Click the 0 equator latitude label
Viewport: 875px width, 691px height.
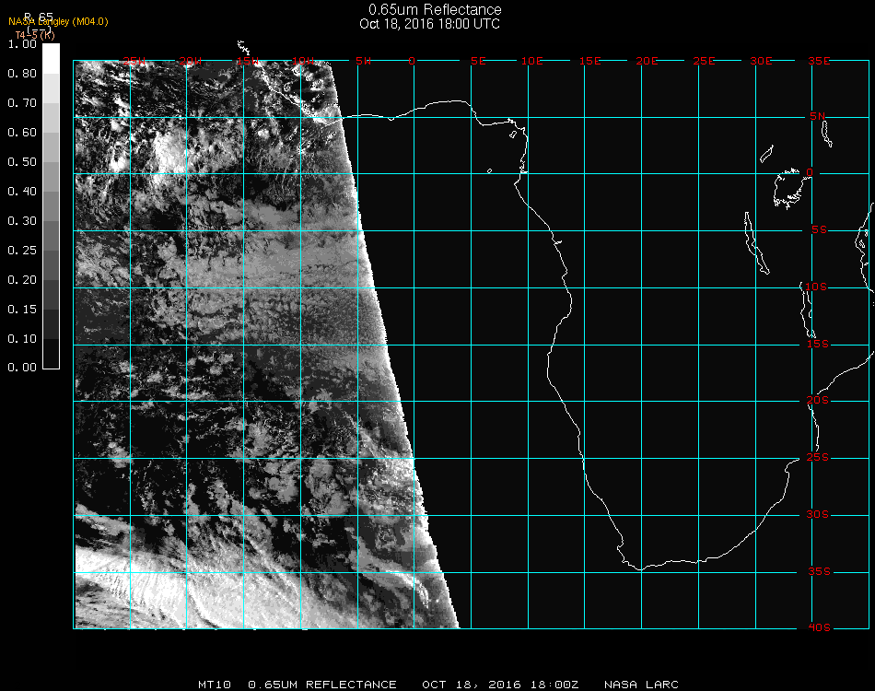click(810, 172)
